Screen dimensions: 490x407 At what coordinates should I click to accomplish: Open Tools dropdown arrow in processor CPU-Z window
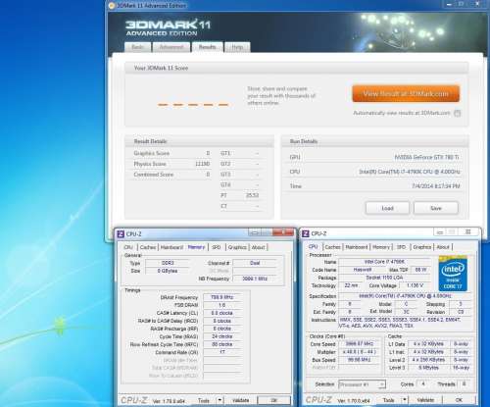point(405,400)
